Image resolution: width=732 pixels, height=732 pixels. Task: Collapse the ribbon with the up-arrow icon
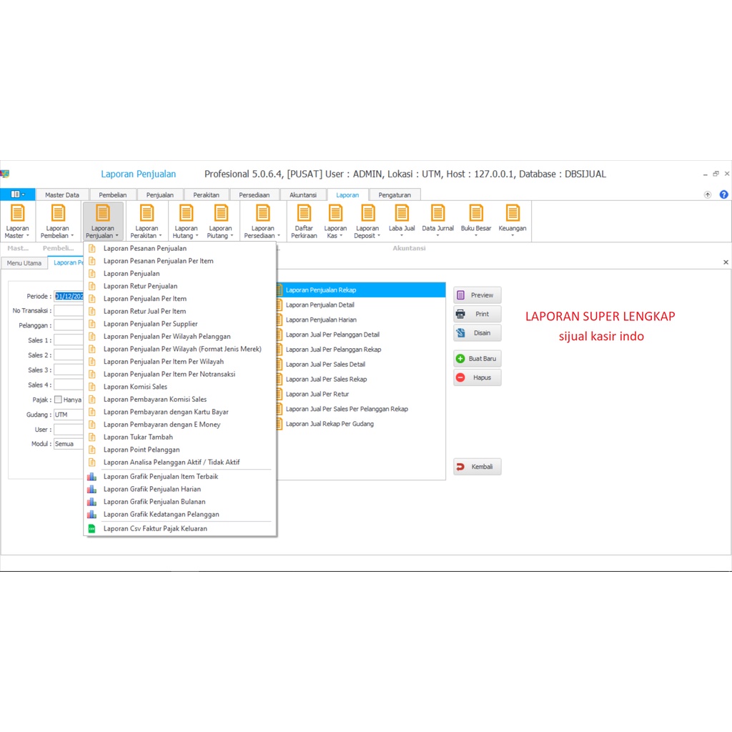coord(708,194)
